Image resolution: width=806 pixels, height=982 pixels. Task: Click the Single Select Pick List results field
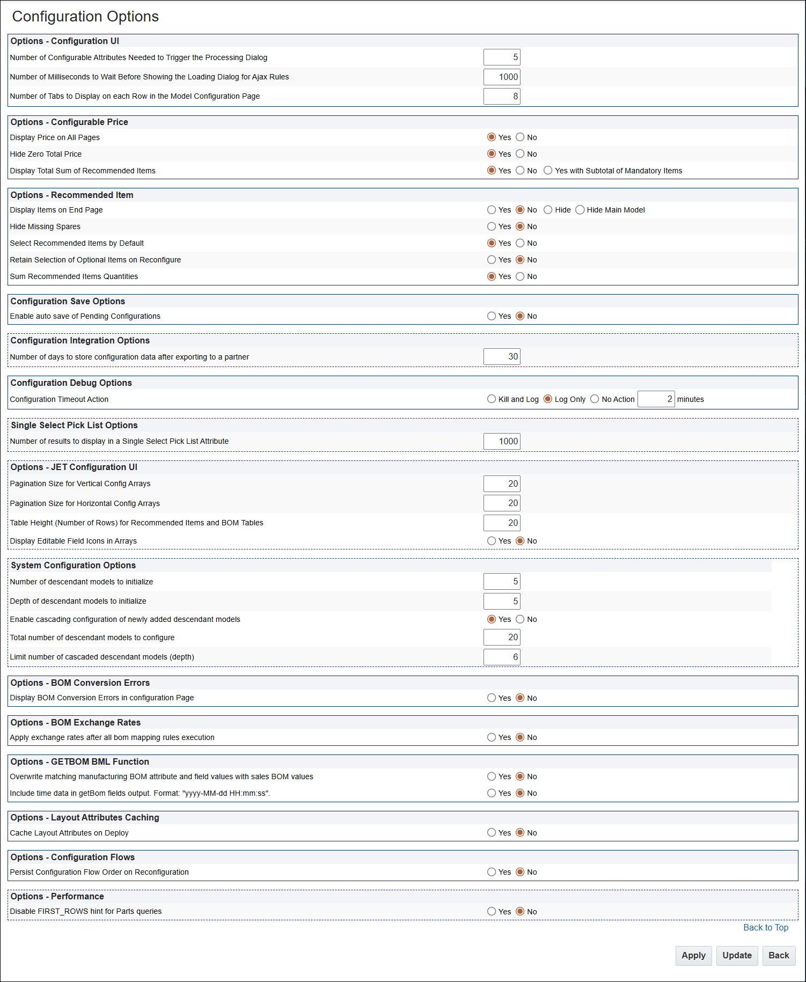[502, 442]
